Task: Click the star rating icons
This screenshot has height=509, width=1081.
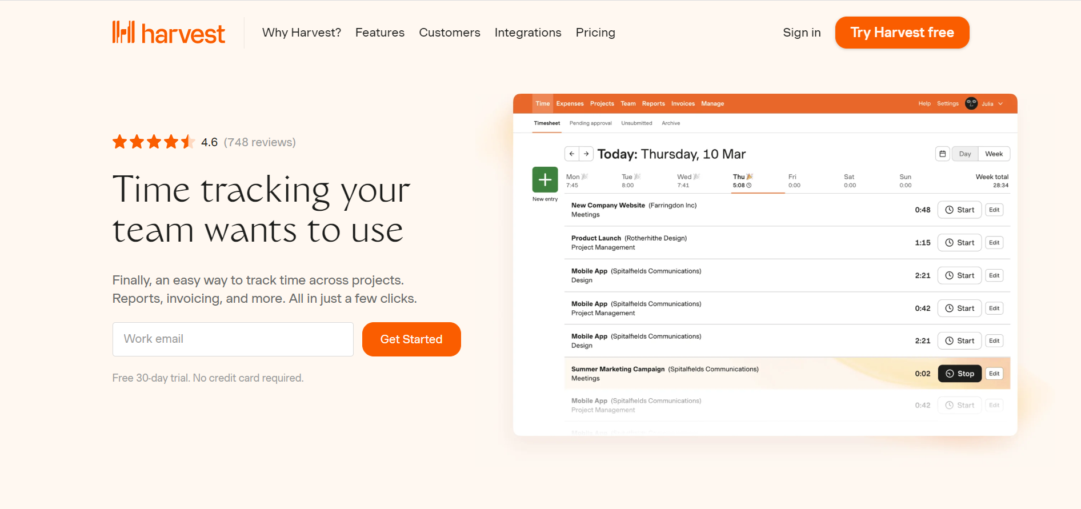Action: click(x=154, y=142)
